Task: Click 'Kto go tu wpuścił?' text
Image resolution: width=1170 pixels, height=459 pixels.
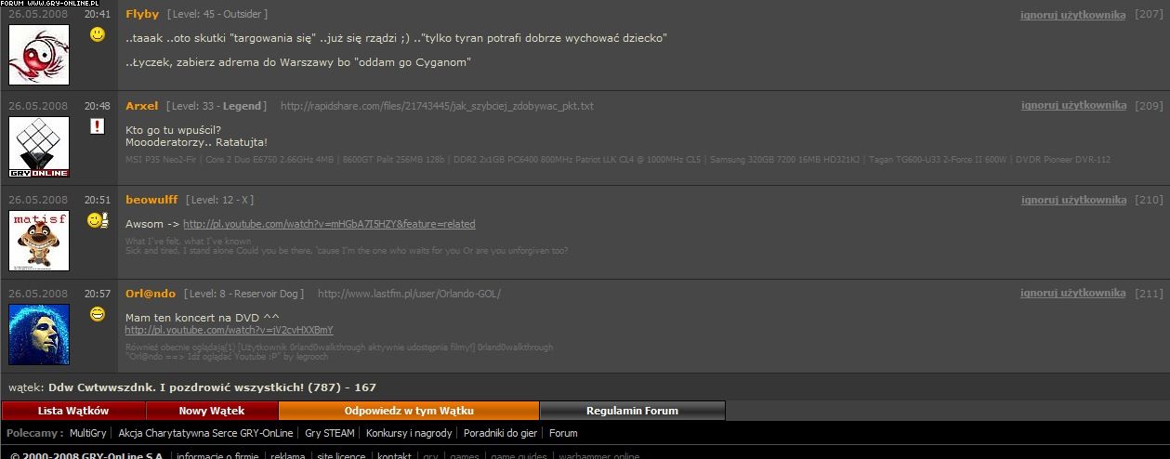Action: 174,130
